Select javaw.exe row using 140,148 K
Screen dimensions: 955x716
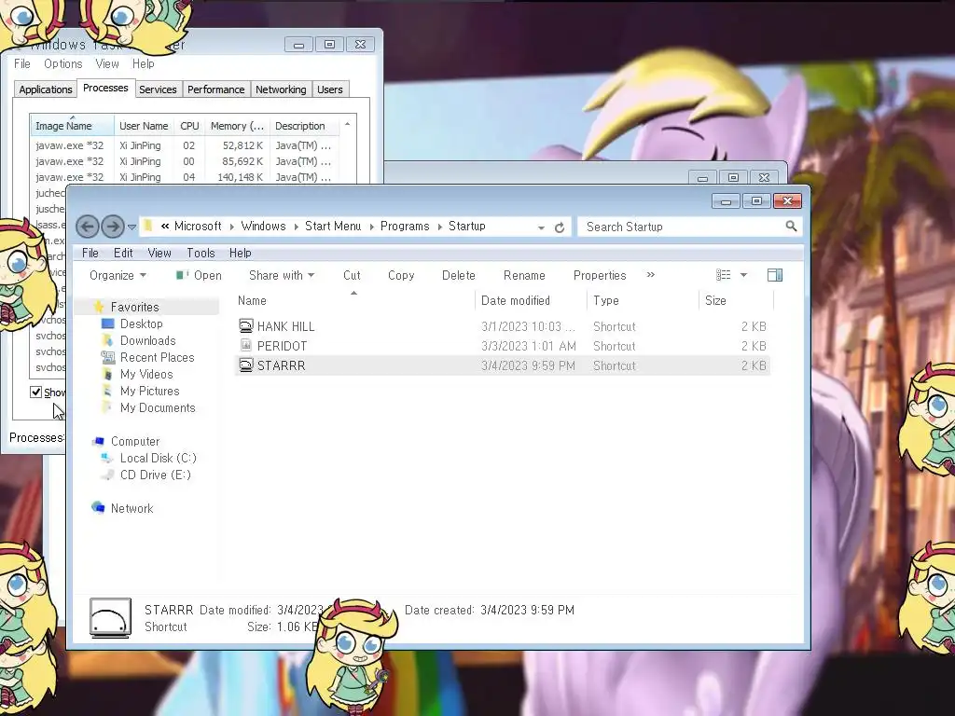(x=186, y=177)
